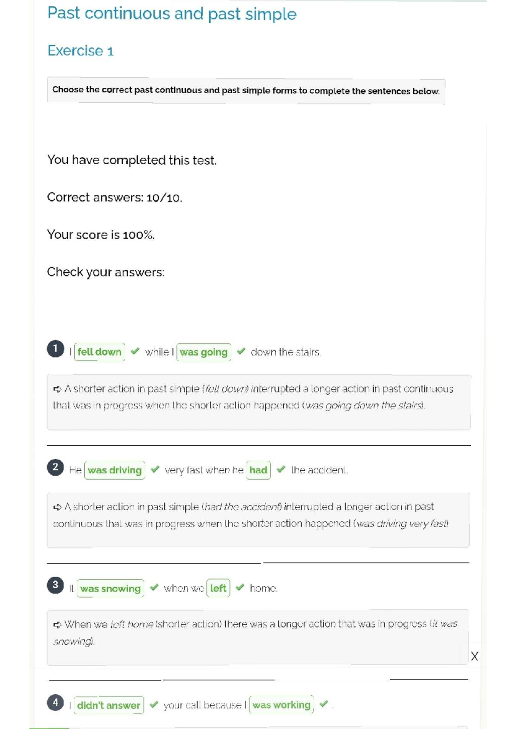Click the number 4 question badge
Image resolution: width=516 pixels, height=729 pixels.
click(x=55, y=703)
